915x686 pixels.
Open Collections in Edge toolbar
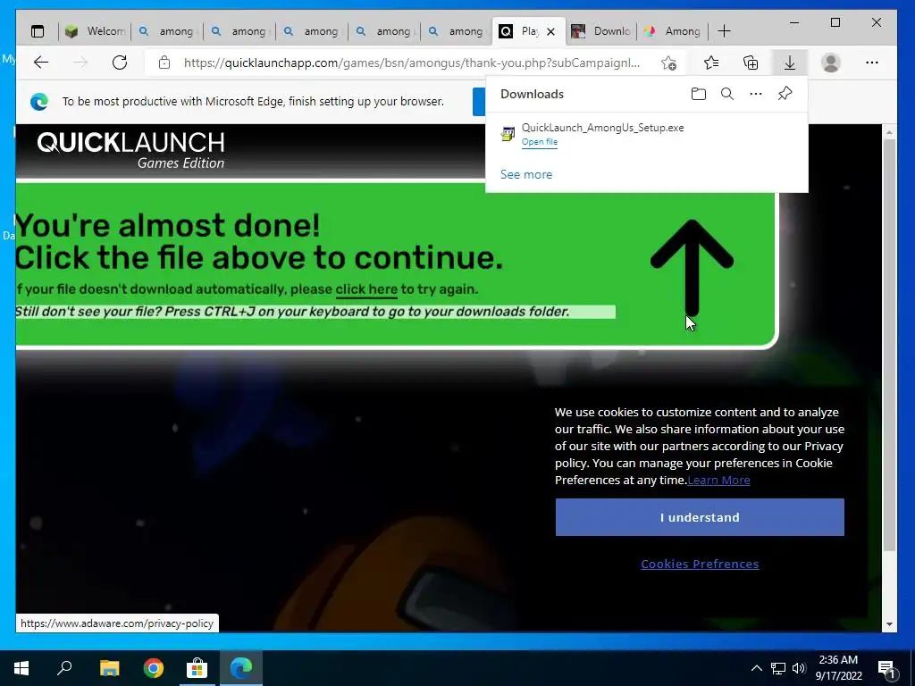pos(751,63)
